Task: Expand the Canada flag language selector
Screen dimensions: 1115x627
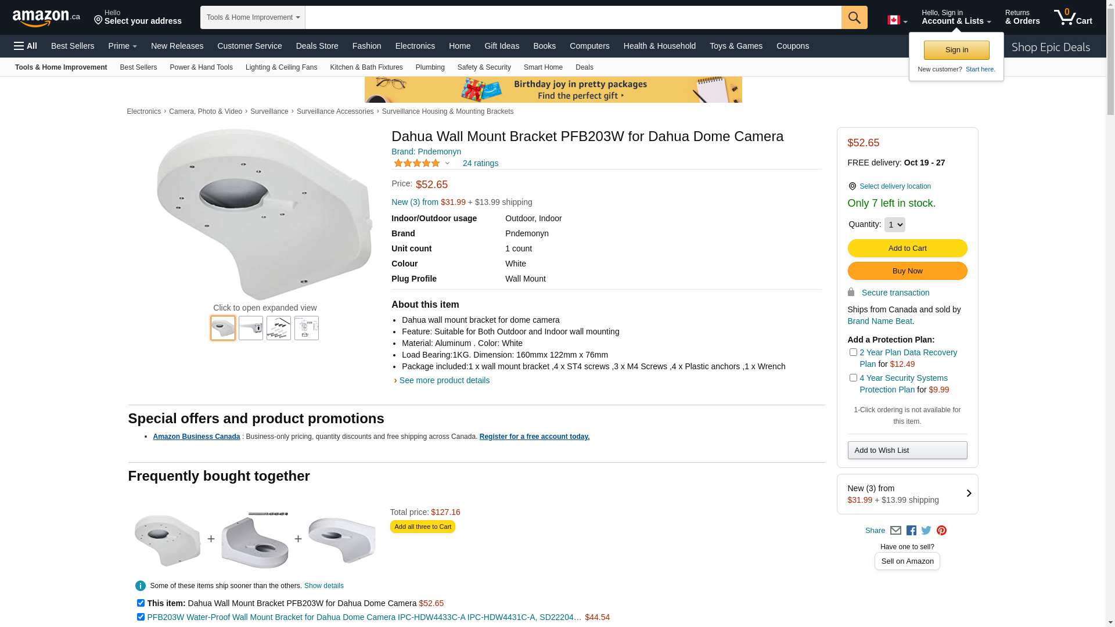Action: (897, 20)
